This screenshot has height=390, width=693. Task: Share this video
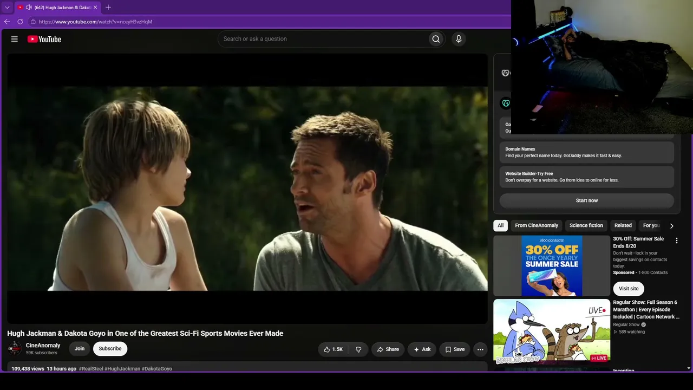(388, 349)
